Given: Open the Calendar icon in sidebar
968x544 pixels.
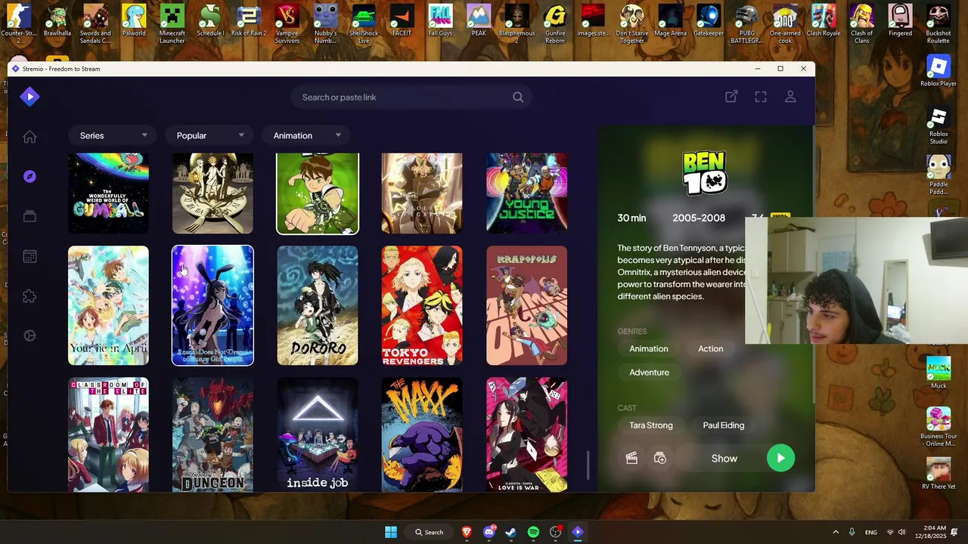Looking at the screenshot, I should click(29, 256).
